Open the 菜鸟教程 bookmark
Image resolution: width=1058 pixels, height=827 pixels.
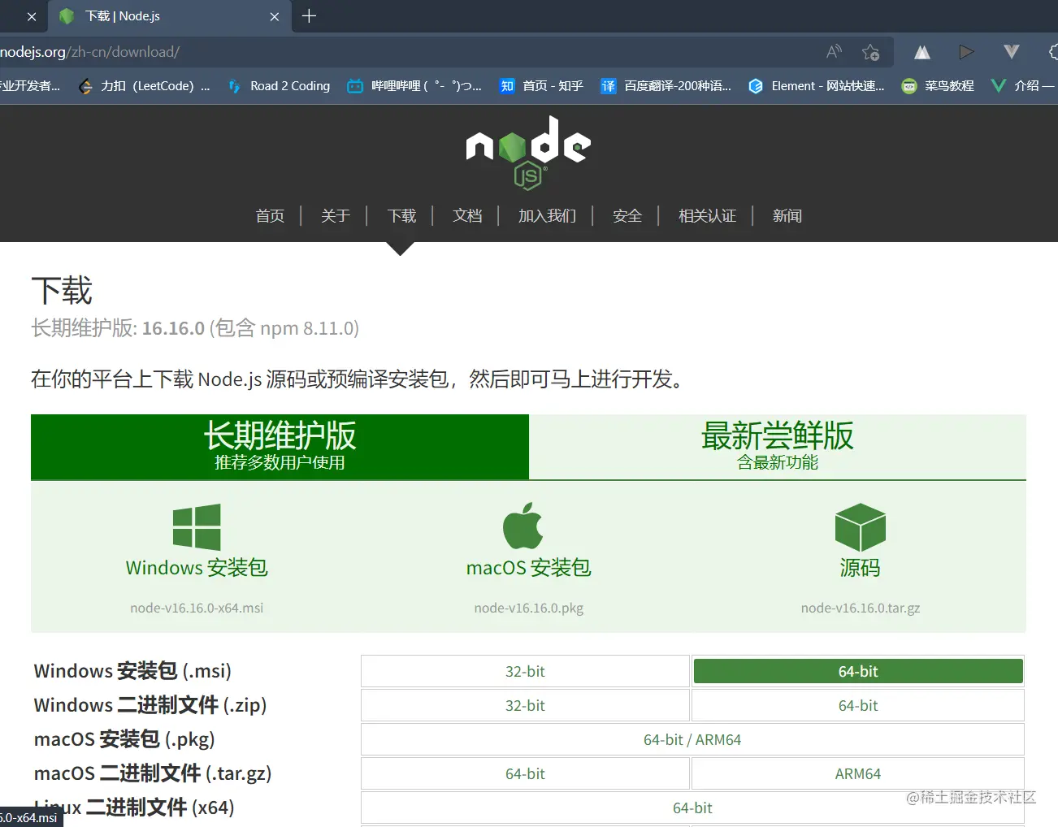tap(937, 85)
